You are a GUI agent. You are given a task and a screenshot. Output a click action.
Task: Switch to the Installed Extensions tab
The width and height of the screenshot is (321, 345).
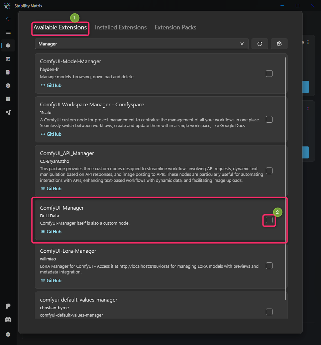[x=121, y=27]
